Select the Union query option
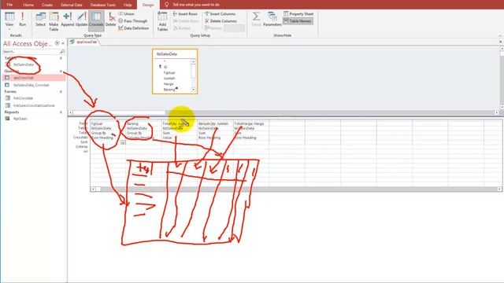This screenshot has height=283, width=504. point(126,14)
